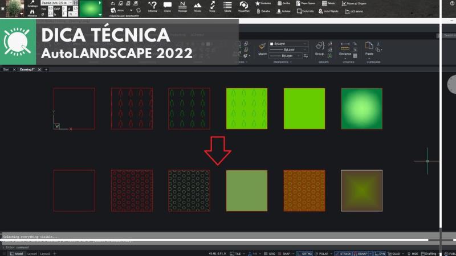The image size is (456, 256).
Task: Toggle DYN dynamic input
Action: click(x=380, y=254)
